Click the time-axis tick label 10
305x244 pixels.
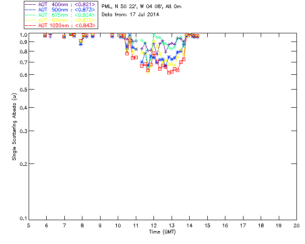(x=118, y=225)
